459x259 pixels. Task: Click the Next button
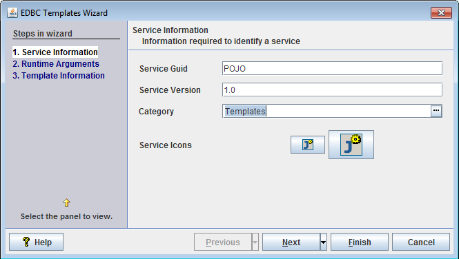coord(291,242)
